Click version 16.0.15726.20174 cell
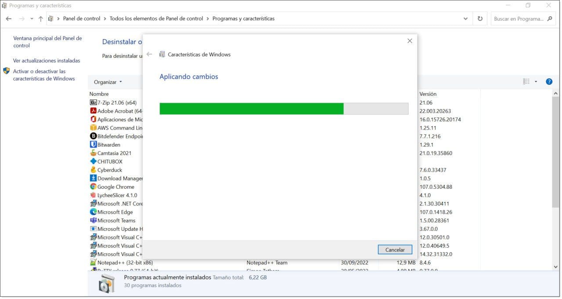This screenshot has height=299, width=562. pos(440,120)
